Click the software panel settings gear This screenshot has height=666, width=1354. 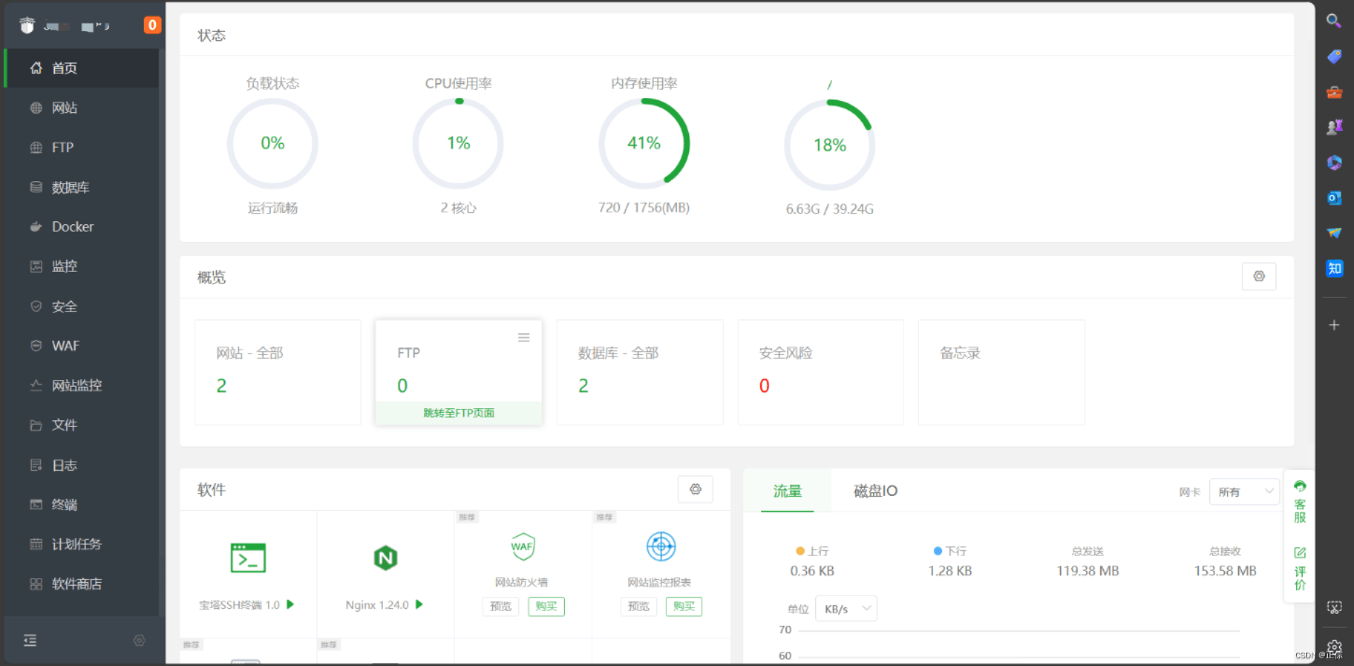coord(695,489)
